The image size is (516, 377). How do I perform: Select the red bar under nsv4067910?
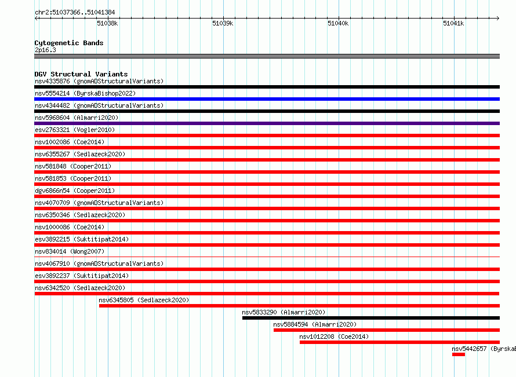(267, 269)
